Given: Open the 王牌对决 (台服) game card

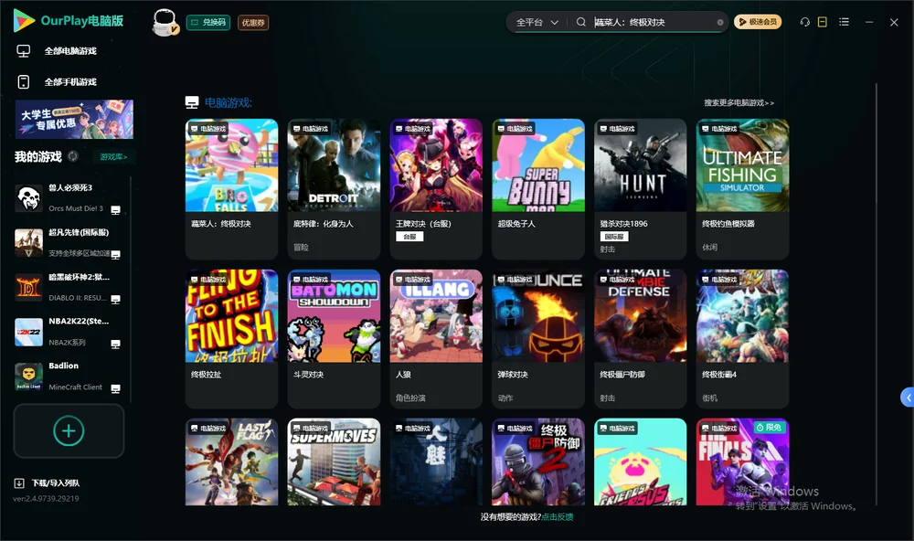Looking at the screenshot, I should coord(436,189).
